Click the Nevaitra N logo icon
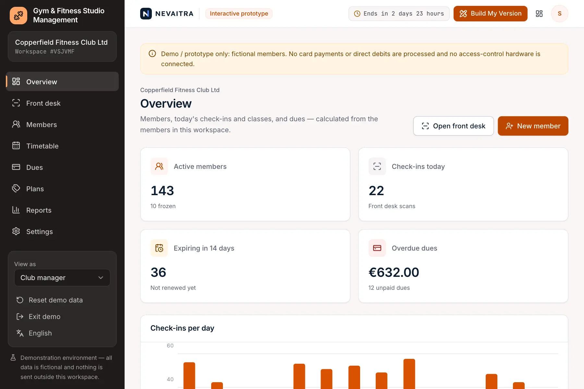Viewport: 584px width, 389px height. coord(146,14)
